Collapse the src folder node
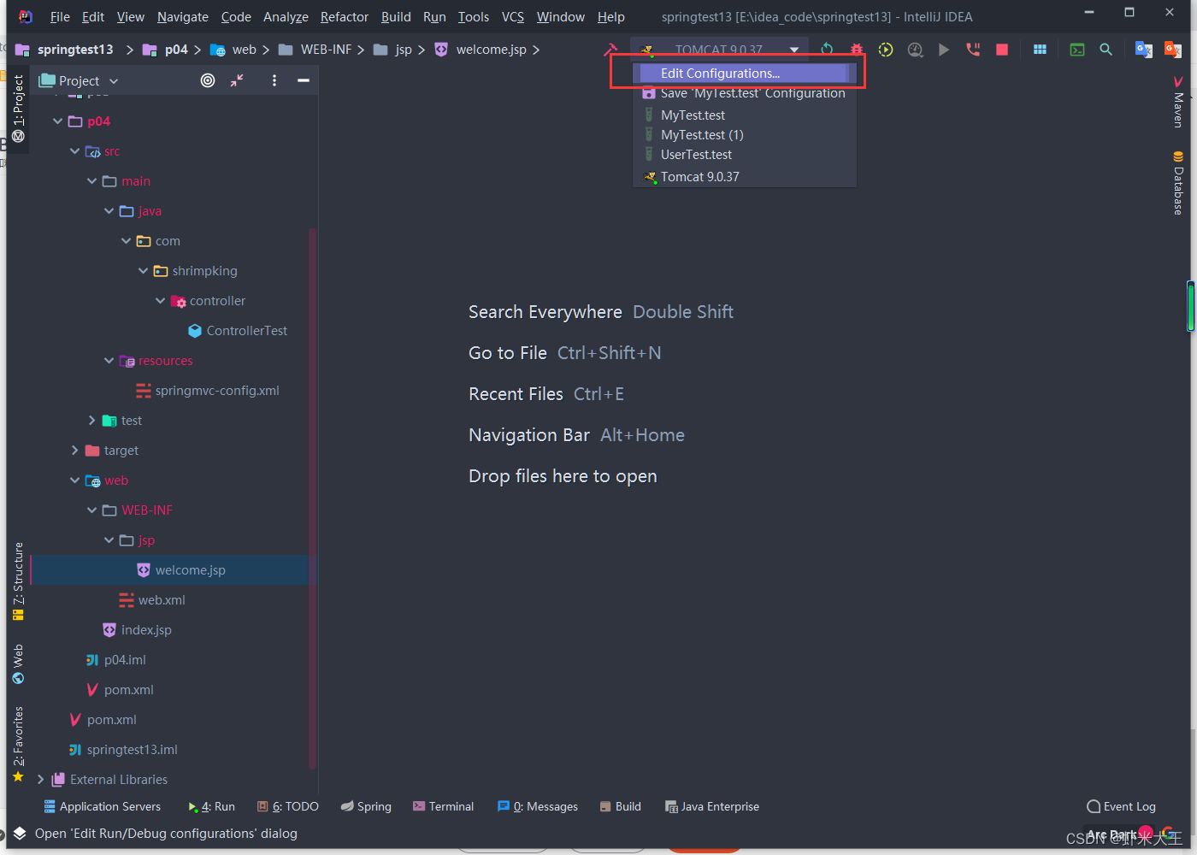Viewport: 1197px width, 855px height. (x=75, y=151)
